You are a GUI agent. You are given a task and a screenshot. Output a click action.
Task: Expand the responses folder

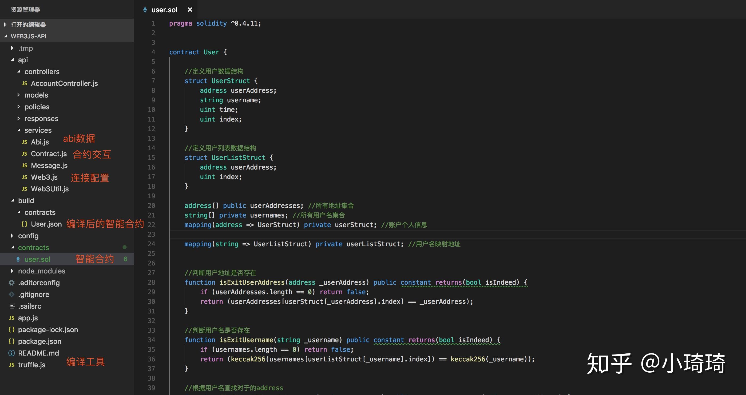pos(19,118)
